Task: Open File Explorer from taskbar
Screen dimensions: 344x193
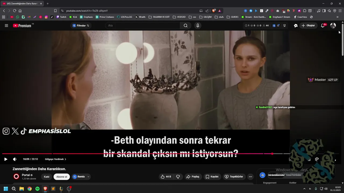Action: (21, 189)
